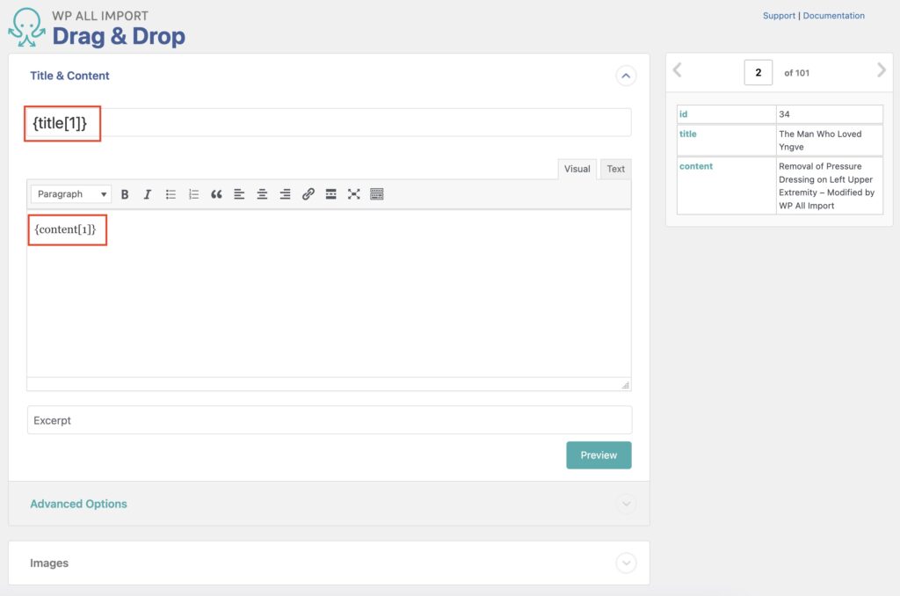900x596 pixels.
Task: Toggle fullscreen editing mode
Action: (353, 194)
